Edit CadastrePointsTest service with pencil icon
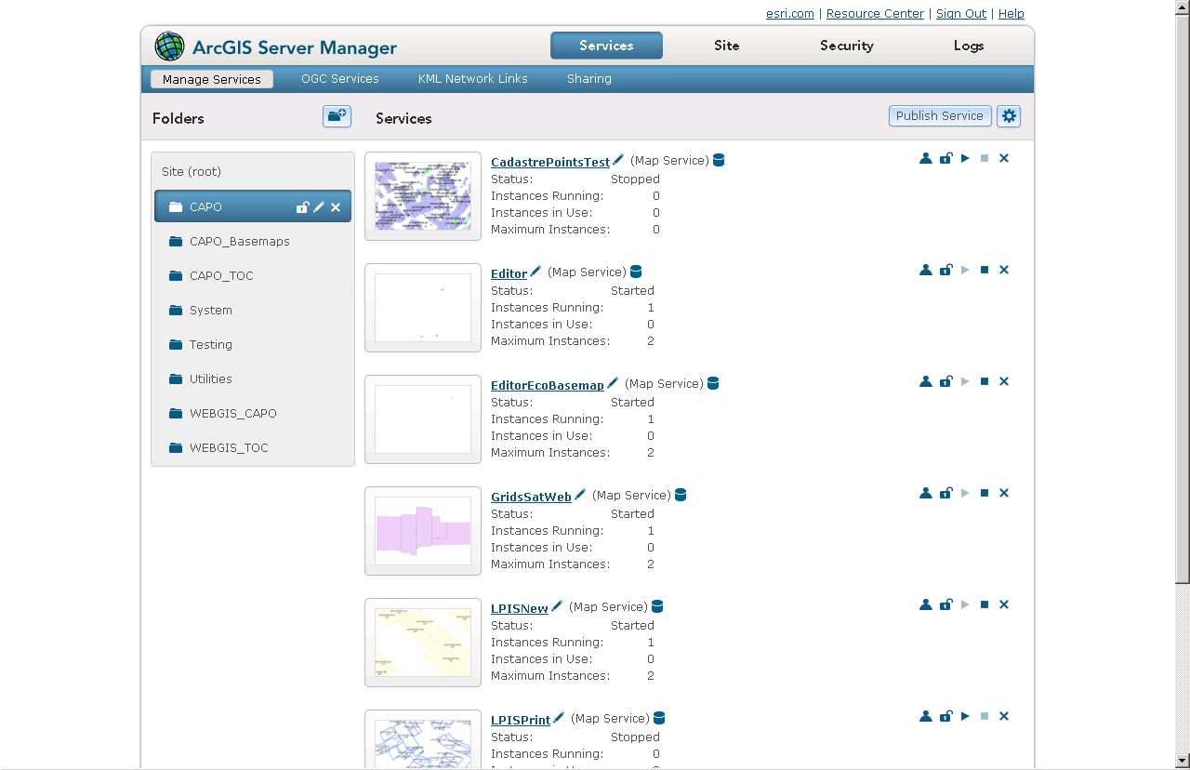 coord(618,160)
